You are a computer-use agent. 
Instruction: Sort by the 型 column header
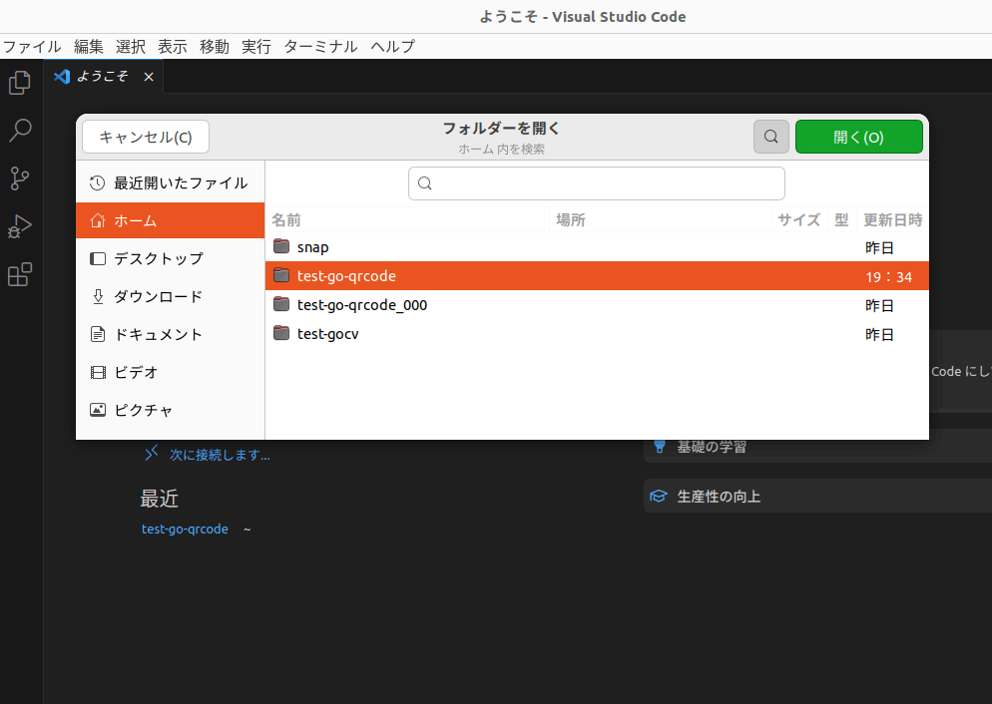pyautogui.click(x=841, y=220)
